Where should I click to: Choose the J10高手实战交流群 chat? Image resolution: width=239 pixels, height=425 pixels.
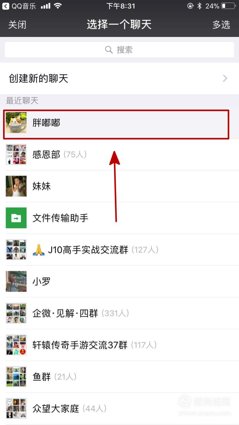click(x=119, y=249)
